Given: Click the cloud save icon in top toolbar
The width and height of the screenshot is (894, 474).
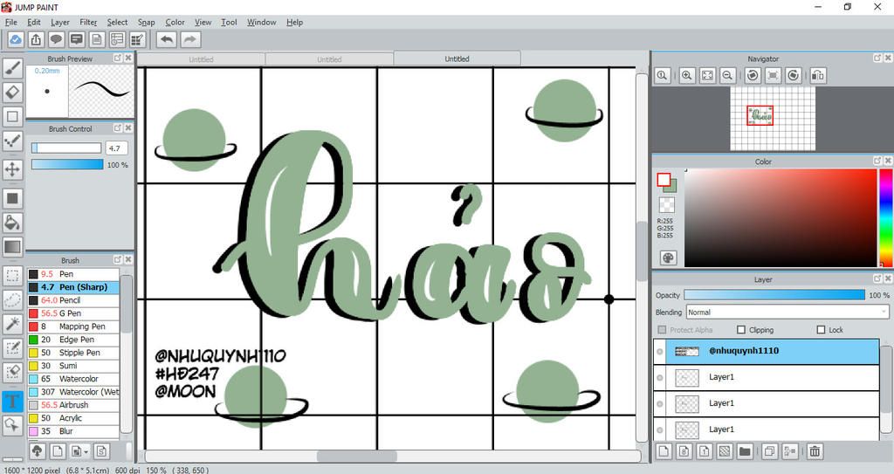Looking at the screenshot, I should (16, 39).
